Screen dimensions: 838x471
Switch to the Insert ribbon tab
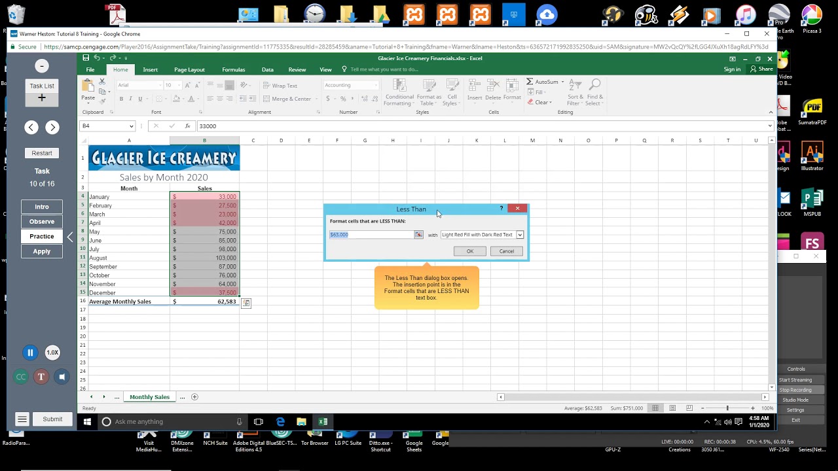[151, 69]
